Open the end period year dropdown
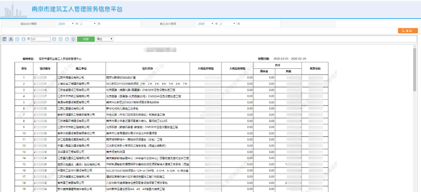 click(x=206, y=24)
